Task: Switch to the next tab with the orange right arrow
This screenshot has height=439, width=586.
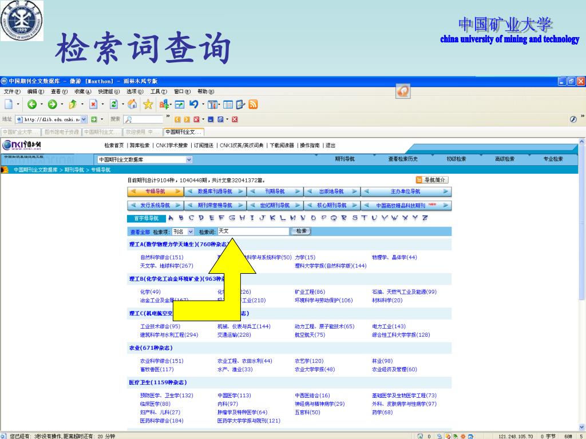Action: pos(187,119)
